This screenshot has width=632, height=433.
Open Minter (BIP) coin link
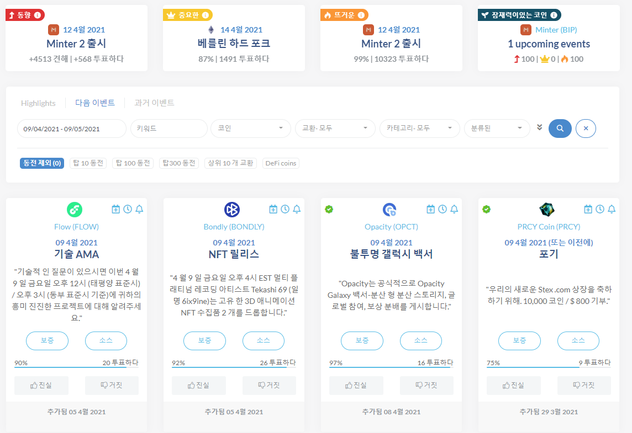[x=556, y=30]
